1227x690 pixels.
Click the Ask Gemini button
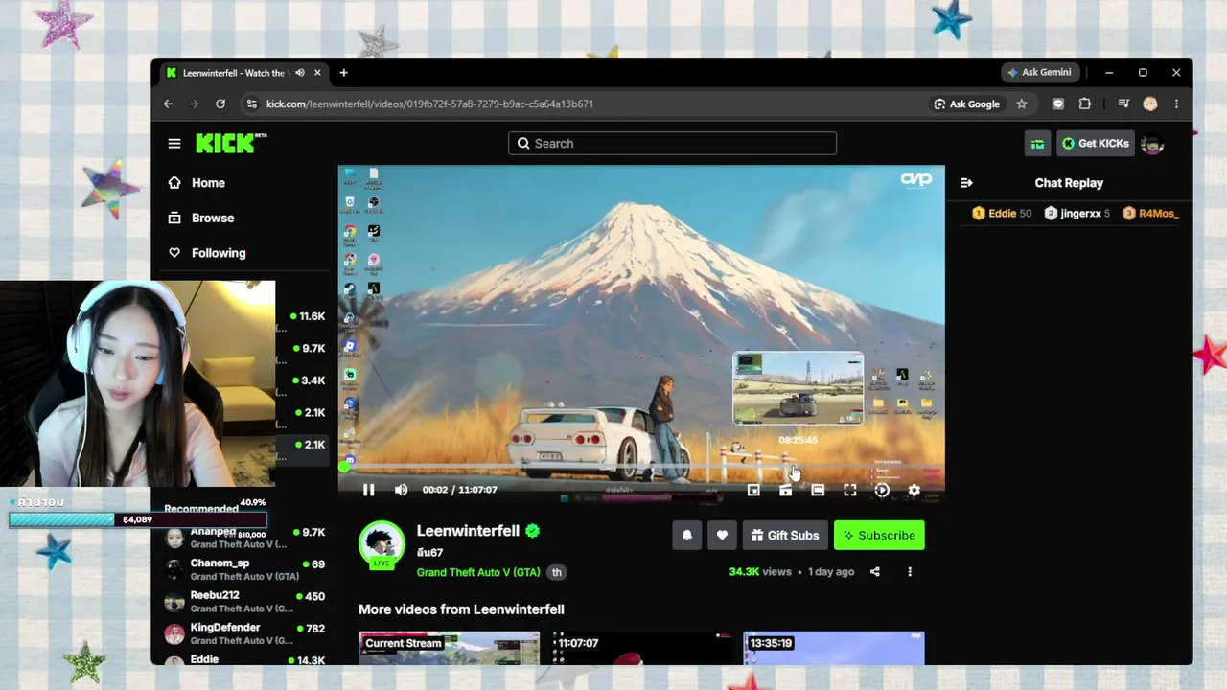pos(1039,72)
